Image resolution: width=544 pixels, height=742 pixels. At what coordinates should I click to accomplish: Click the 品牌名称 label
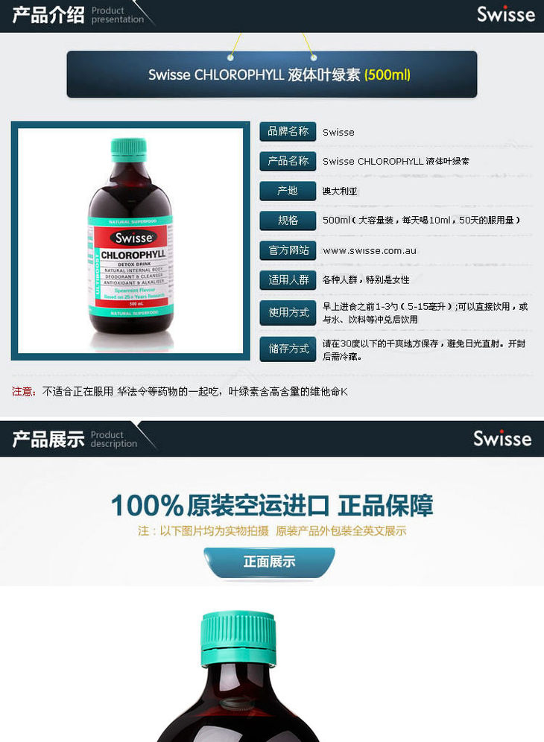[x=288, y=132]
